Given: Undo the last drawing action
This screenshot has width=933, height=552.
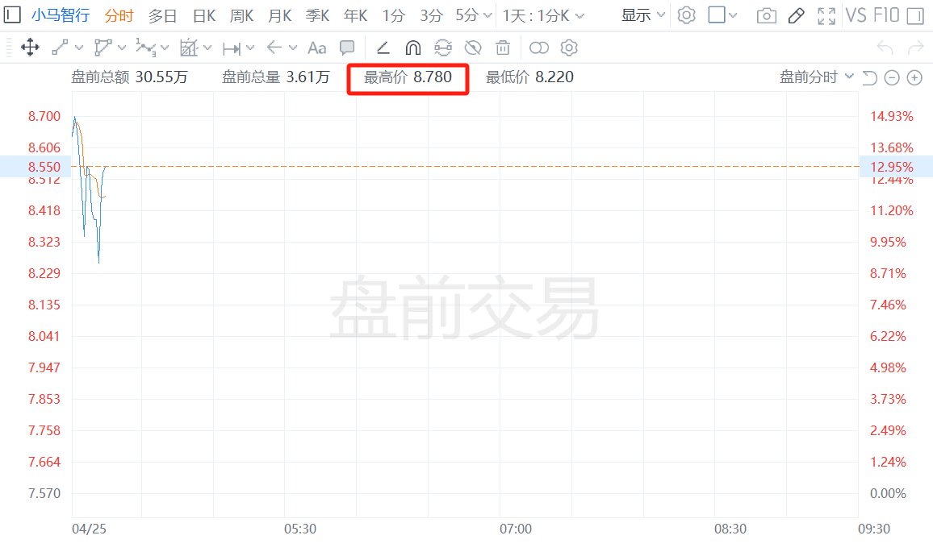Looking at the screenshot, I should 885,48.
